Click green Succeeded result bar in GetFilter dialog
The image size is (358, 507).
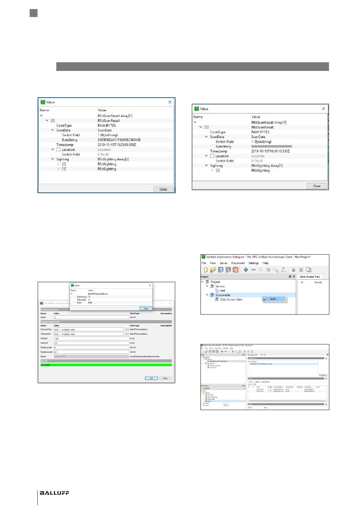pos(106,365)
